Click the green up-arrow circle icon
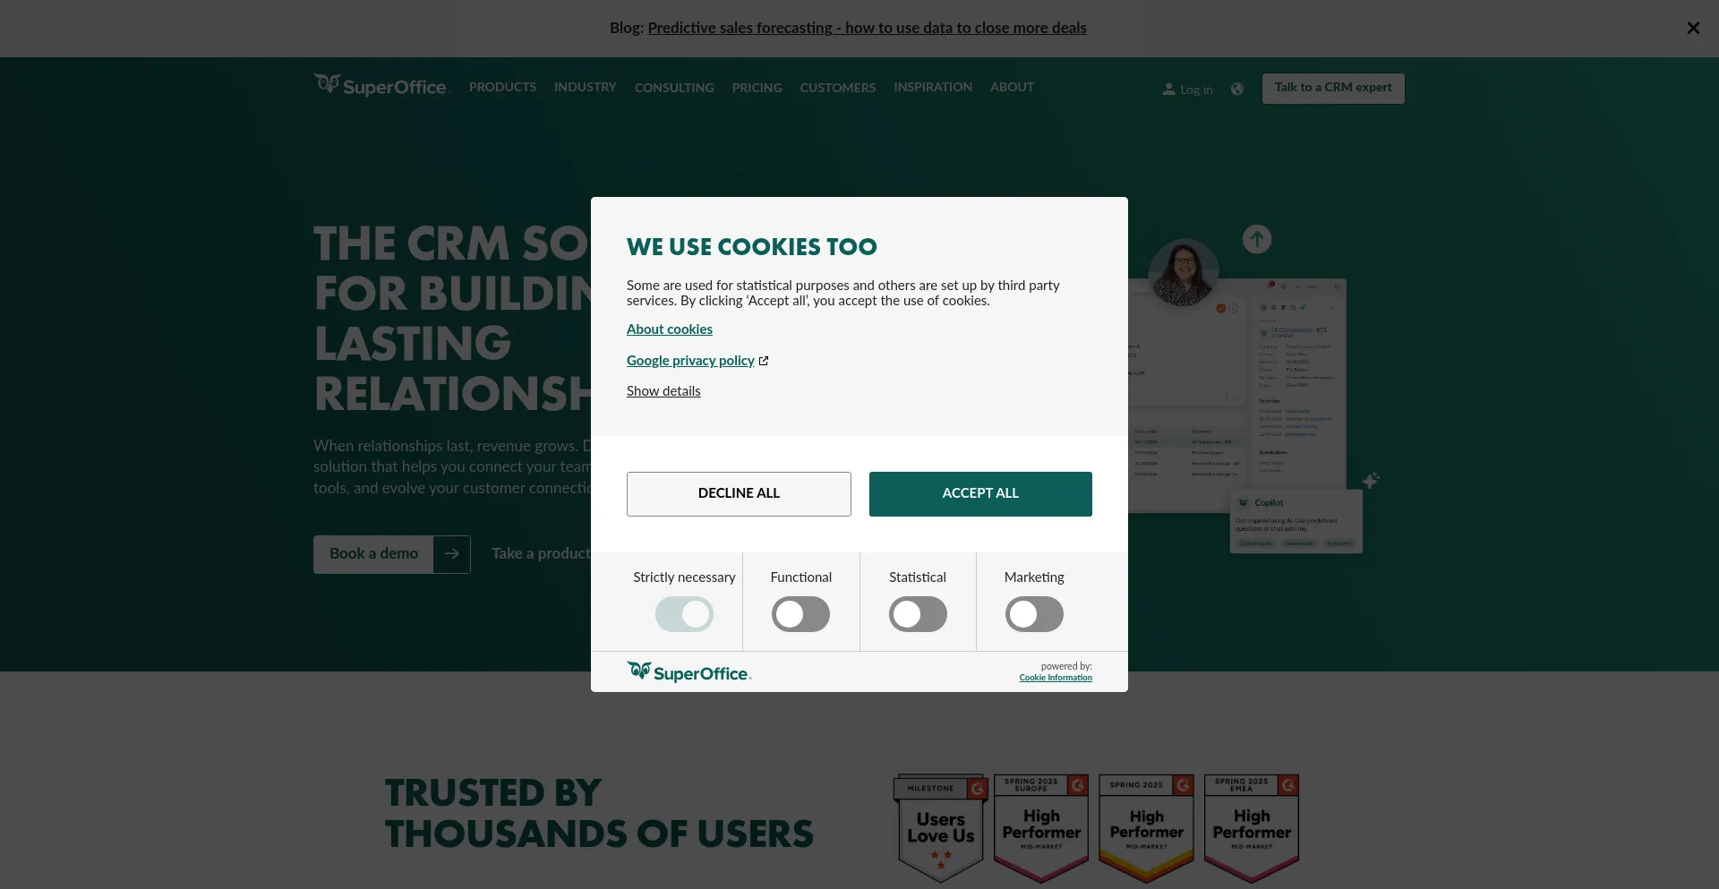The image size is (1719, 889). pos(1256,239)
